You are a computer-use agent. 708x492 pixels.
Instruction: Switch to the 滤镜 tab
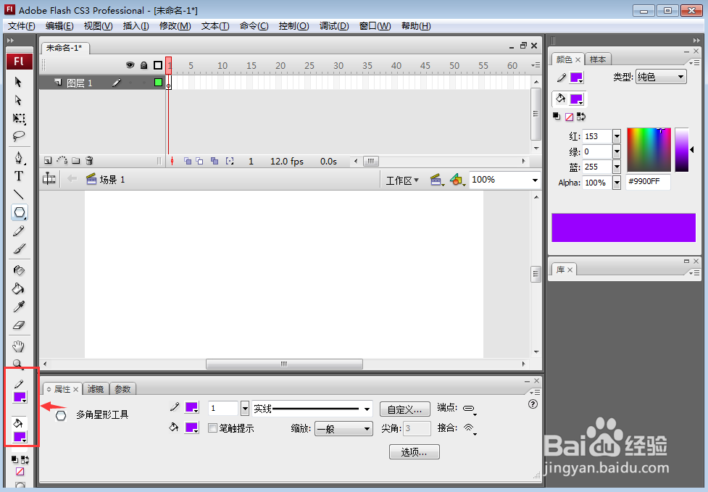96,389
